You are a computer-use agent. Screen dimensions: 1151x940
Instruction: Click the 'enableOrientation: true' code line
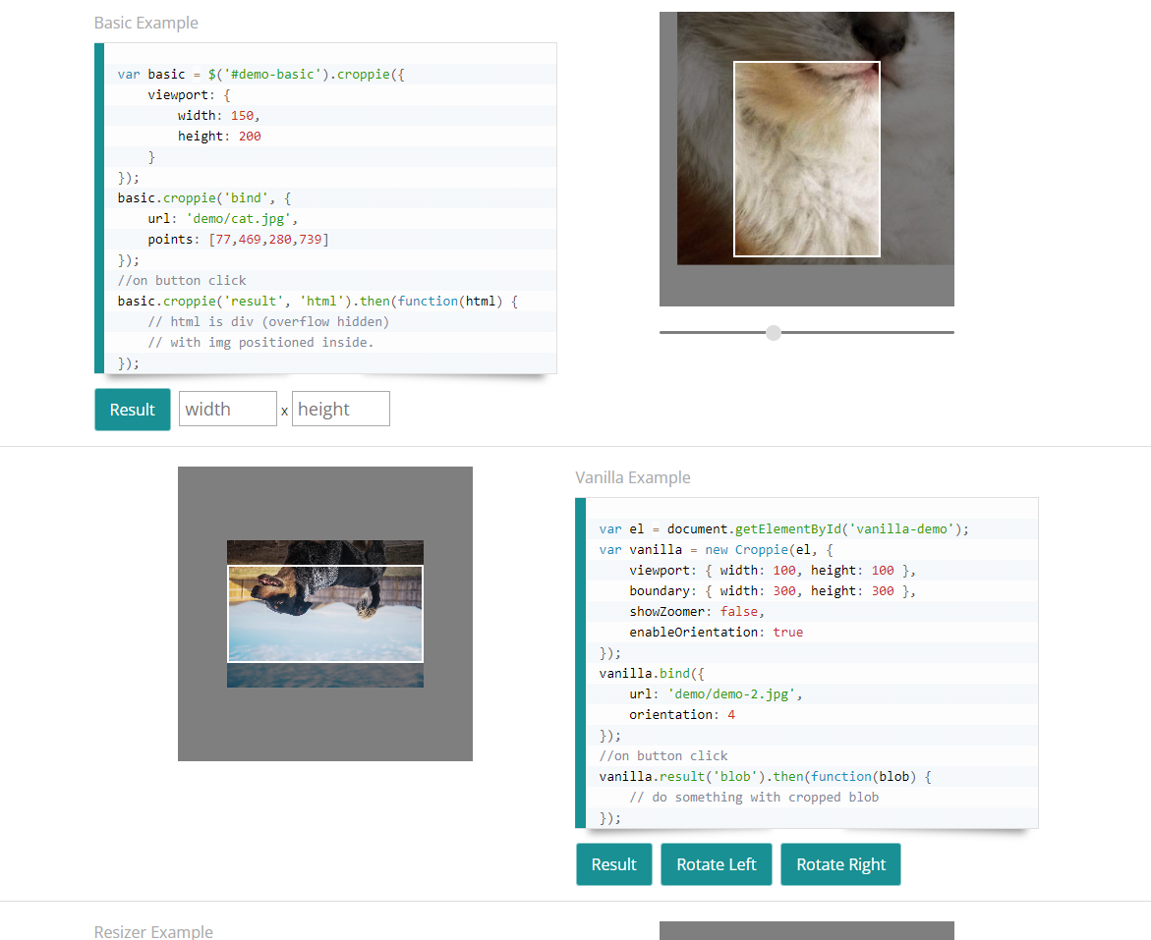716,632
